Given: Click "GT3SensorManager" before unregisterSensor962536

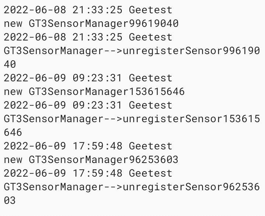Looking at the screenshot, I should pyautogui.click(x=53, y=187).
